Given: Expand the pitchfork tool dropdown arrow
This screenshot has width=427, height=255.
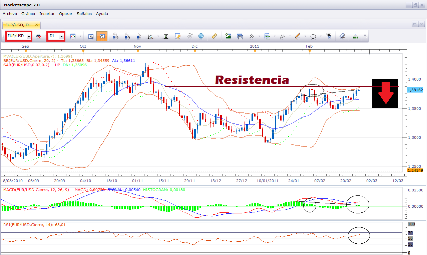Looking at the screenshot, I should click(x=259, y=36).
